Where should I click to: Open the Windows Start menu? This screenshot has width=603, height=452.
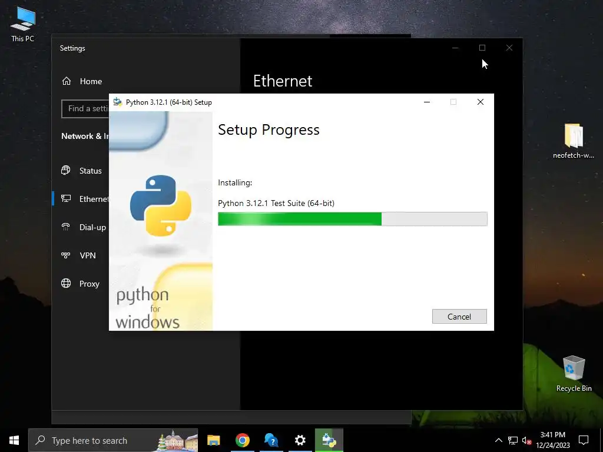coord(14,440)
